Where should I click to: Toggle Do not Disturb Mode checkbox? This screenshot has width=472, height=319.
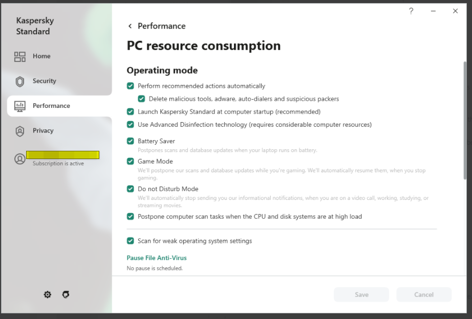[131, 189]
